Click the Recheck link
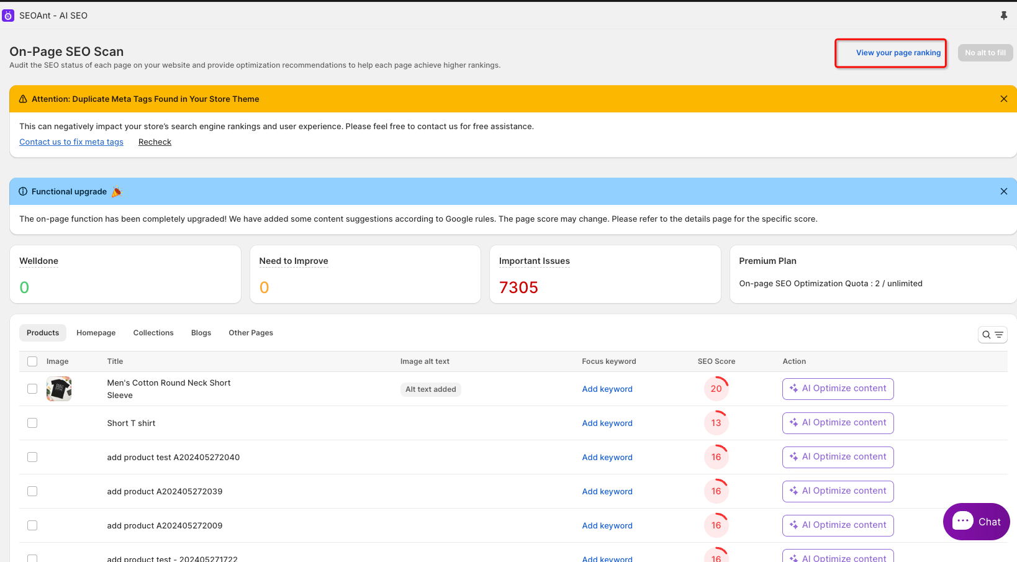Screen dimensions: 1017x562 coord(155,142)
